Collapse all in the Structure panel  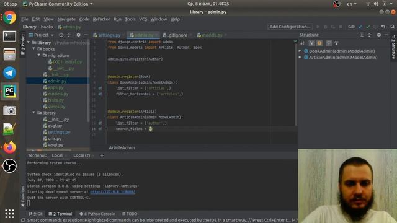pyautogui.click(x=370, y=35)
